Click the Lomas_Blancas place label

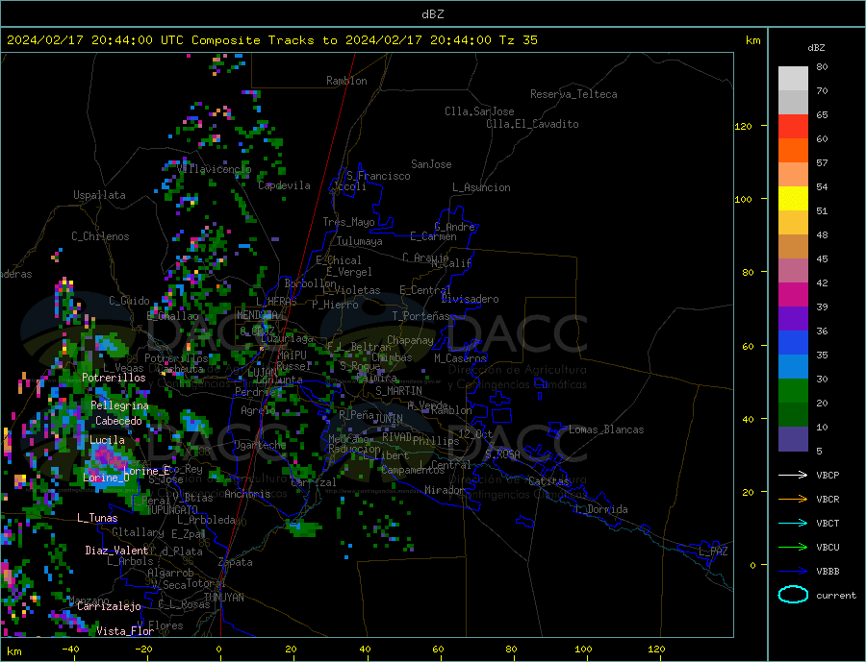click(x=606, y=429)
